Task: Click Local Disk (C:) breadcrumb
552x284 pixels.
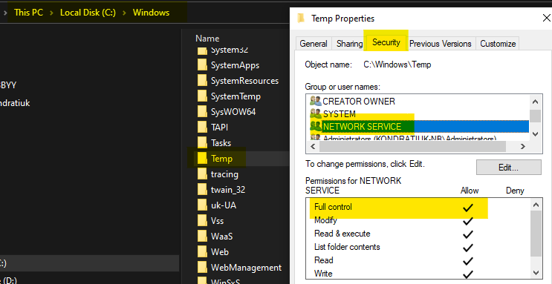Action: pyautogui.click(x=88, y=13)
